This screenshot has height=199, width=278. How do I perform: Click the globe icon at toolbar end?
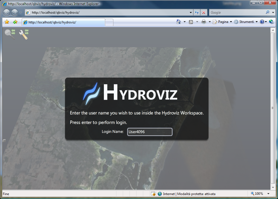click(271, 22)
